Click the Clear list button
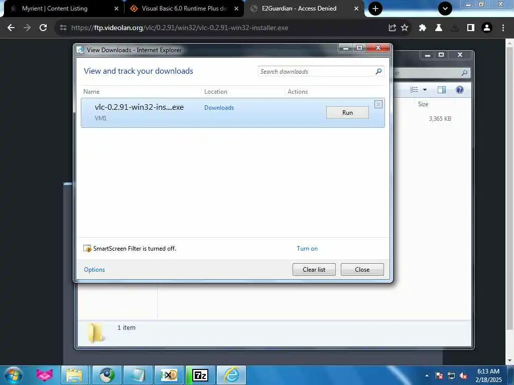The image size is (514, 385). pos(314,269)
